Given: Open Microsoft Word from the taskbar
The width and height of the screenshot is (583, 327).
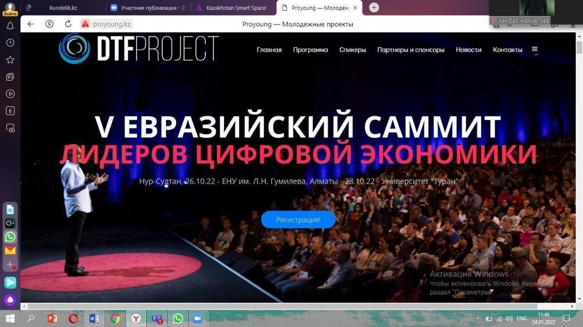Looking at the screenshot, I should pyautogui.click(x=94, y=318).
